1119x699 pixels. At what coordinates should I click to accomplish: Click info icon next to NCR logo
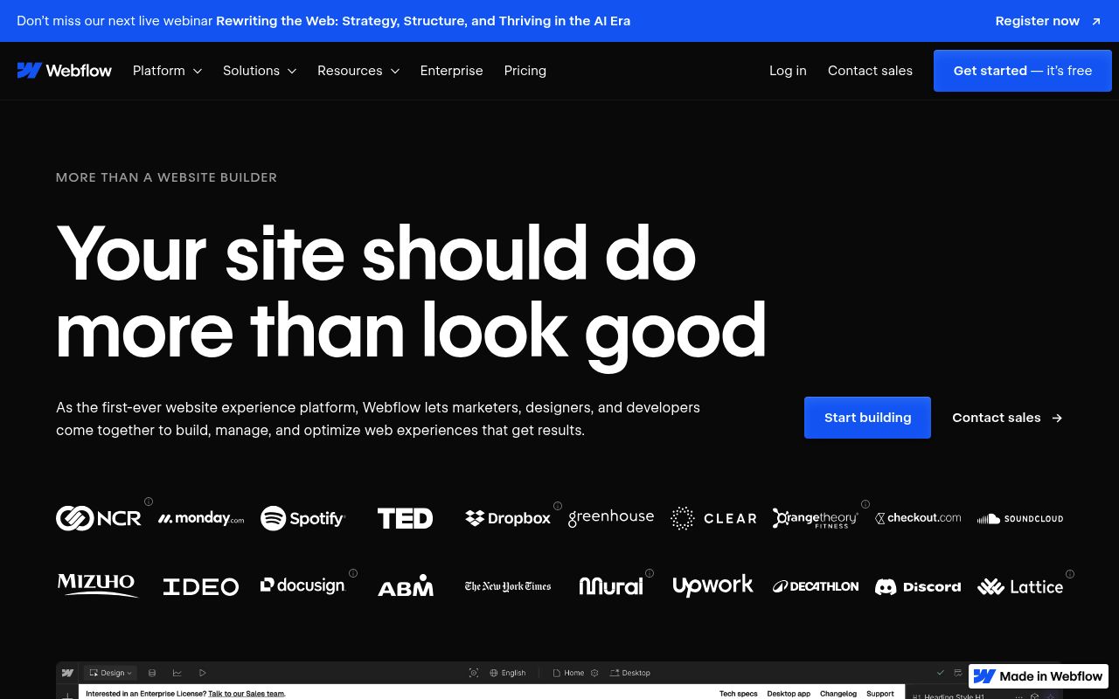tap(149, 502)
